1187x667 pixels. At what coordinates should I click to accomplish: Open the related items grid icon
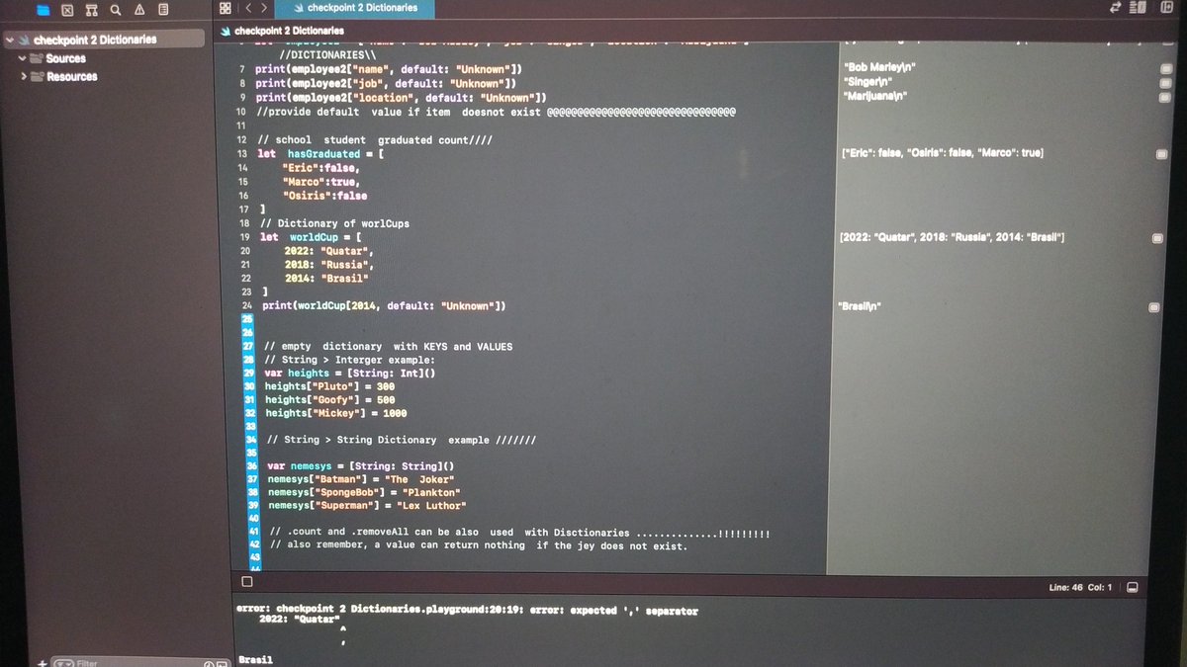click(225, 8)
